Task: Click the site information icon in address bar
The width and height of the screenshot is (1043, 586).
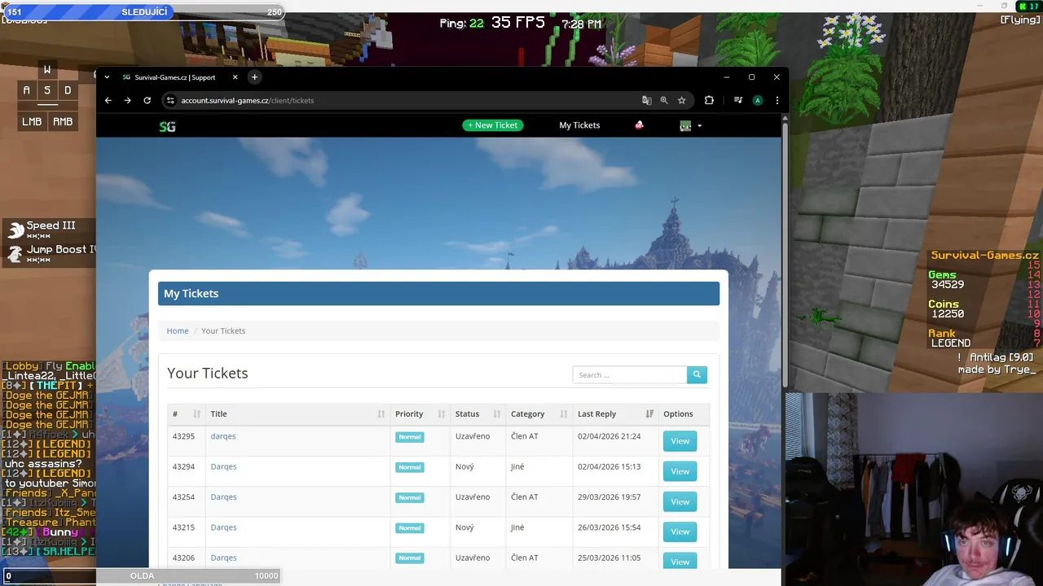Action: click(170, 100)
